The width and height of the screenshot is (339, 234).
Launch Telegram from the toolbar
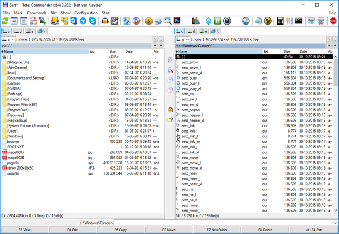coord(83,21)
